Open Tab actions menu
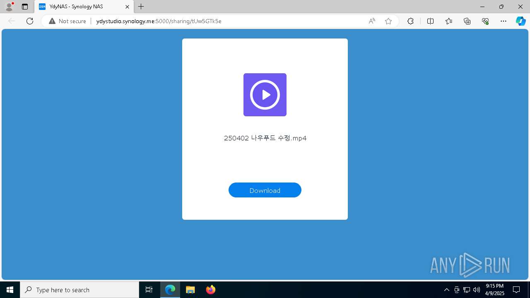 tap(25, 7)
